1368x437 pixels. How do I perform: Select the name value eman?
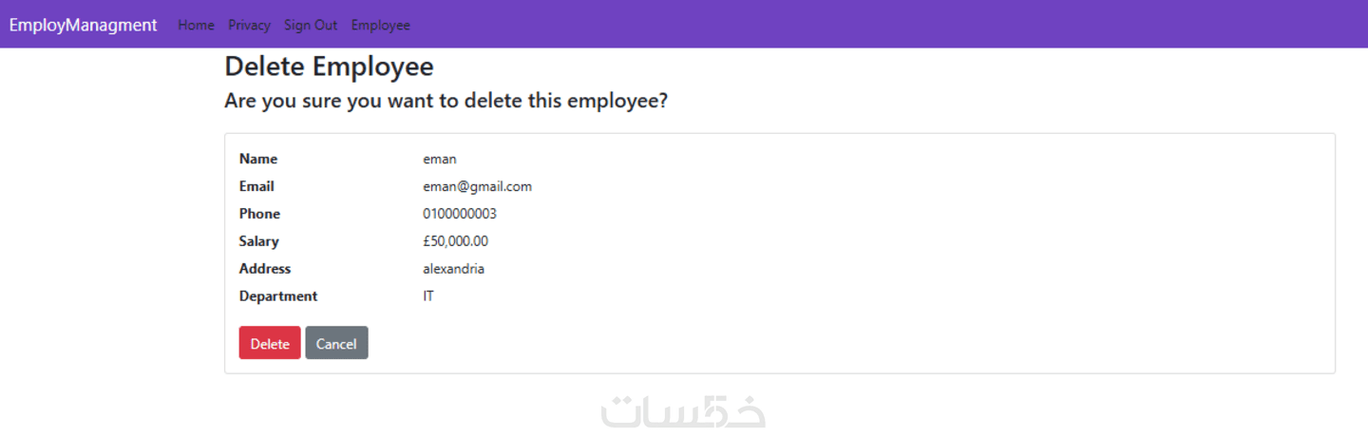[440, 159]
